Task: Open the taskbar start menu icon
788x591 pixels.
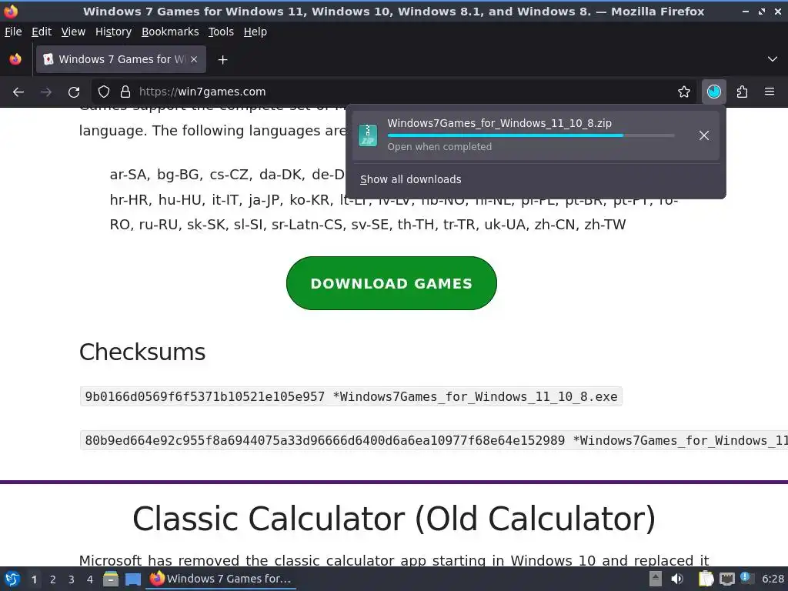Action: 12,579
